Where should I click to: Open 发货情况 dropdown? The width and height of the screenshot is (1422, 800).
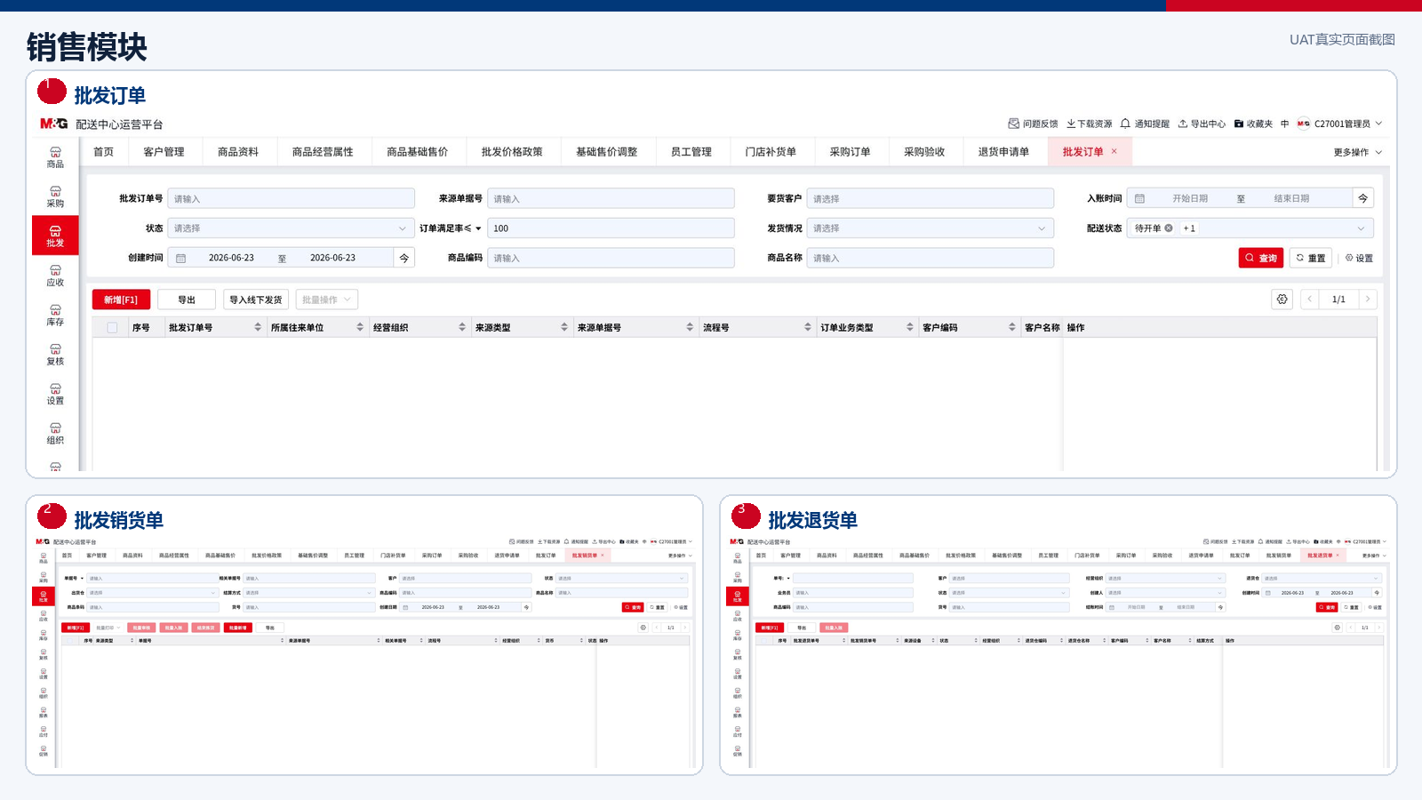point(931,228)
